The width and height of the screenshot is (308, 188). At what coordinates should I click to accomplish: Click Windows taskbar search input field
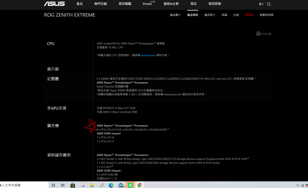(x=23, y=185)
